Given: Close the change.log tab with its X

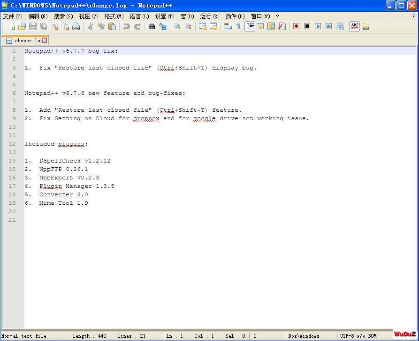Looking at the screenshot, I should click(45, 40).
